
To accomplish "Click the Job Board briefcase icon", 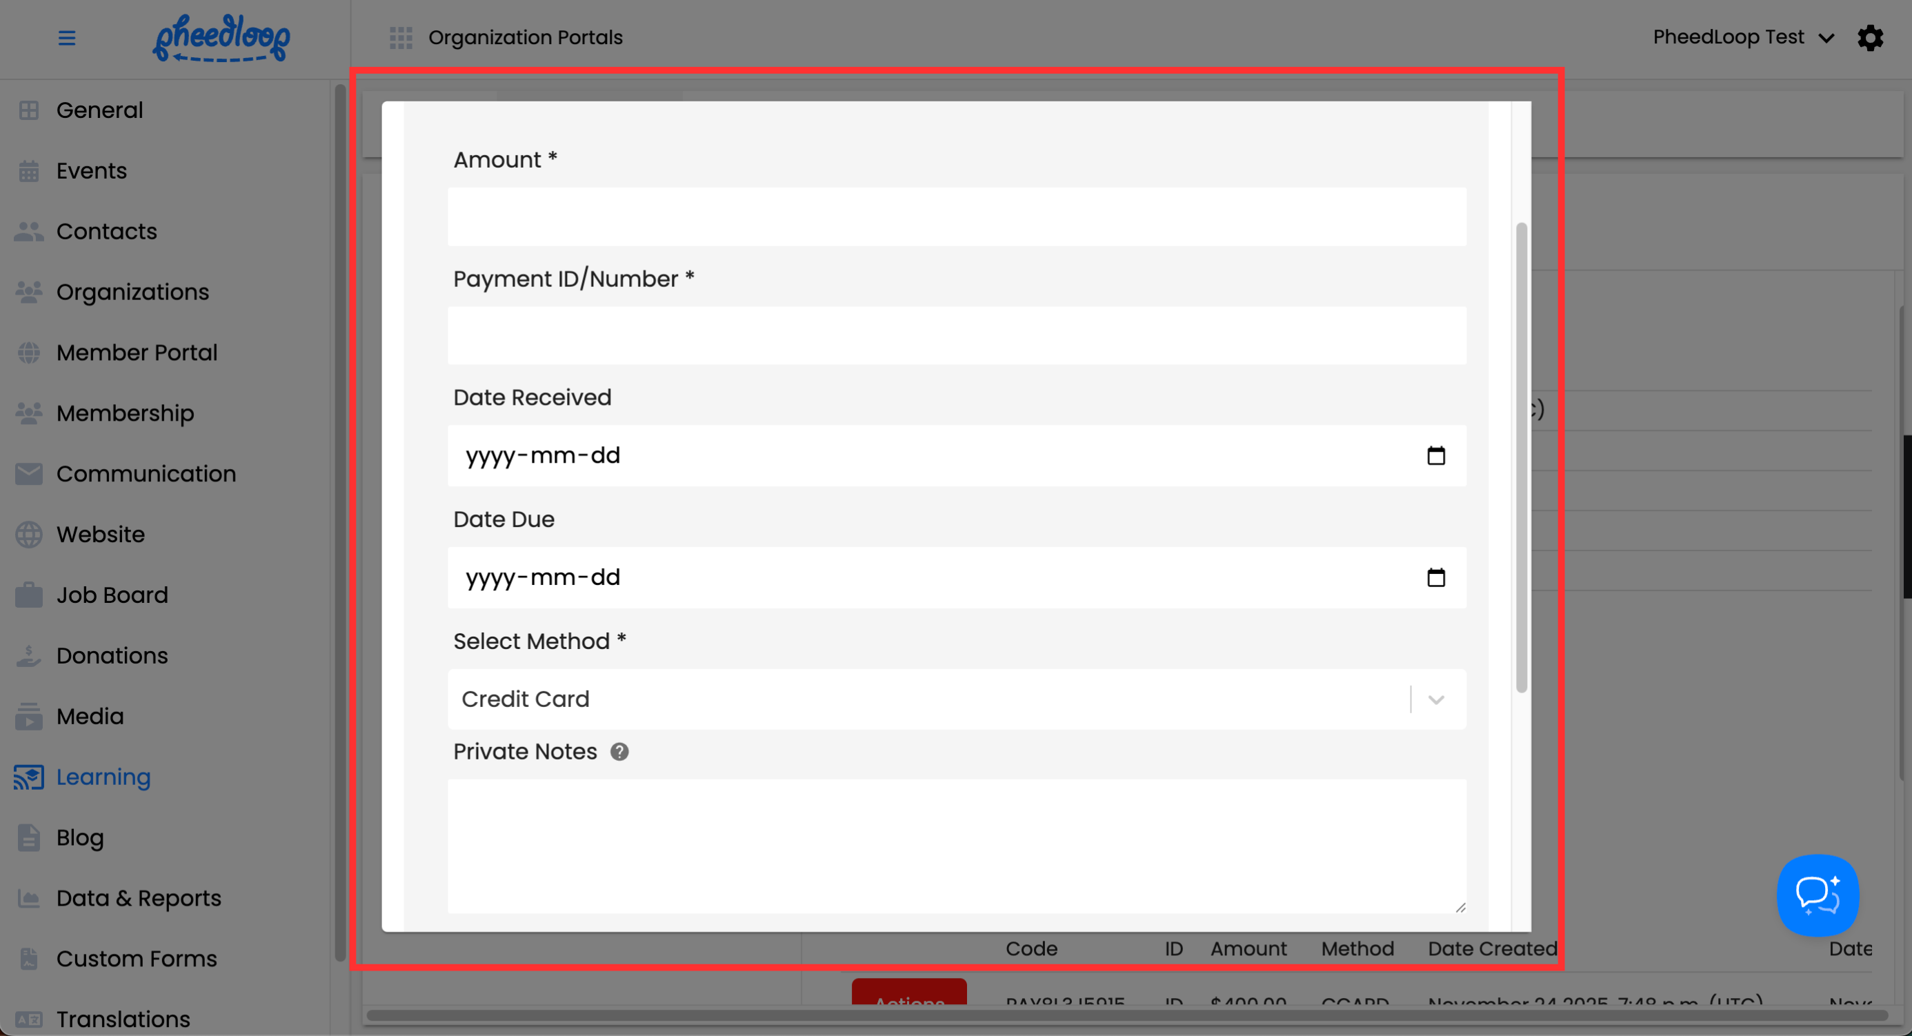I will point(29,595).
